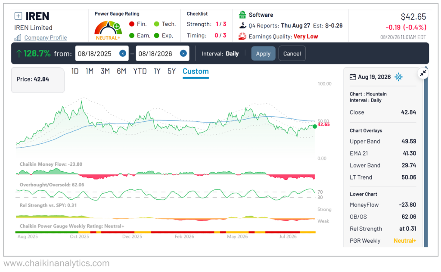
Task: Click the building icon beside Company Profile
Action: (x=18, y=37)
